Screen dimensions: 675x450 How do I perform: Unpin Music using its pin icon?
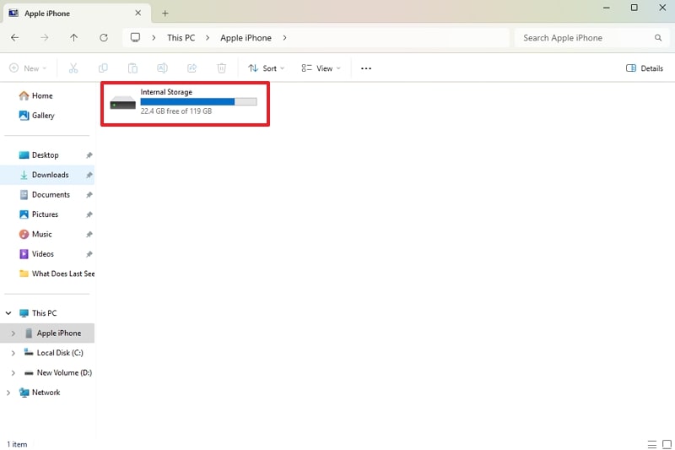(x=89, y=234)
